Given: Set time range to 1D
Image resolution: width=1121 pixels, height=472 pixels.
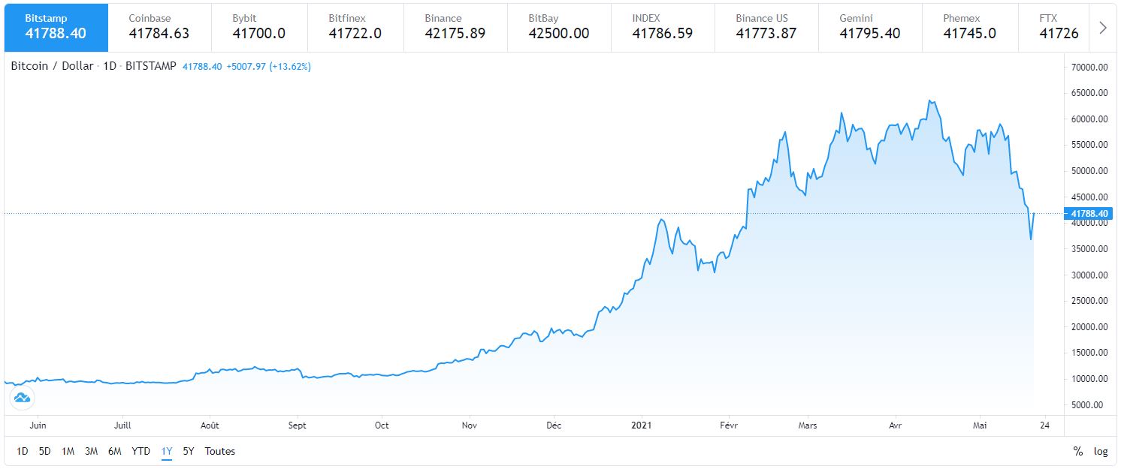Looking at the screenshot, I should (23, 451).
